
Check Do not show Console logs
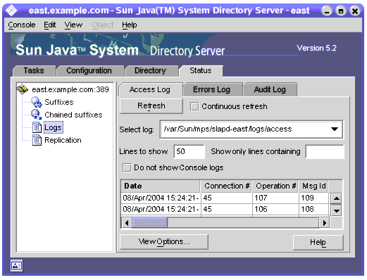[127, 168]
